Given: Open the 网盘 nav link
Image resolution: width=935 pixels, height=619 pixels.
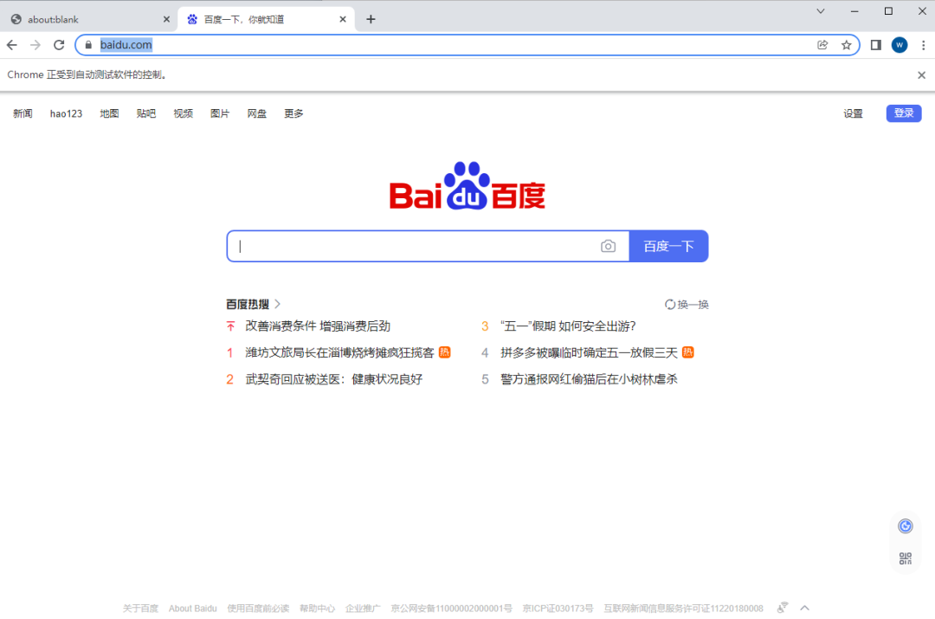Looking at the screenshot, I should pyautogui.click(x=257, y=113).
